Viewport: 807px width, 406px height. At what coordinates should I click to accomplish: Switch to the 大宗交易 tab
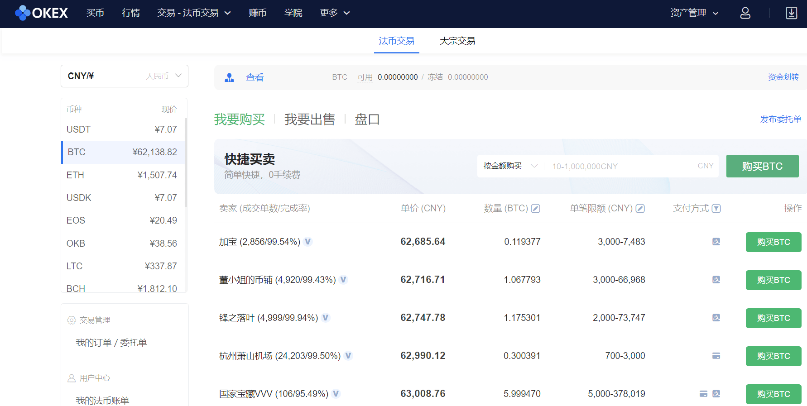pyautogui.click(x=457, y=41)
